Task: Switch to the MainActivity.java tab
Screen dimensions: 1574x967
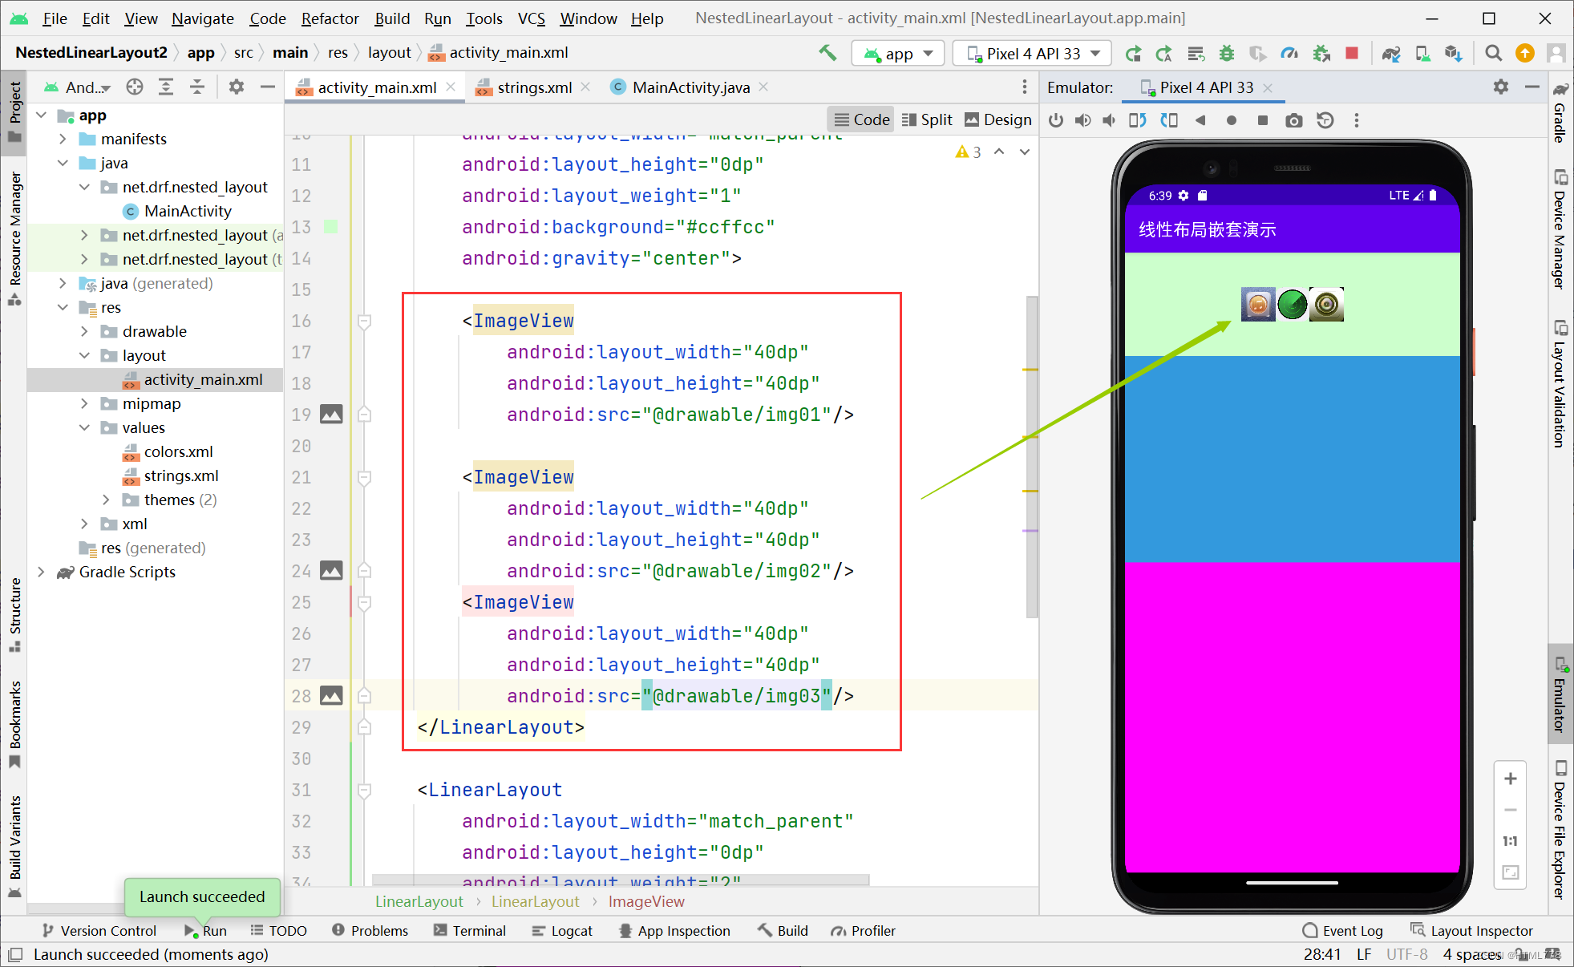Action: tap(690, 87)
